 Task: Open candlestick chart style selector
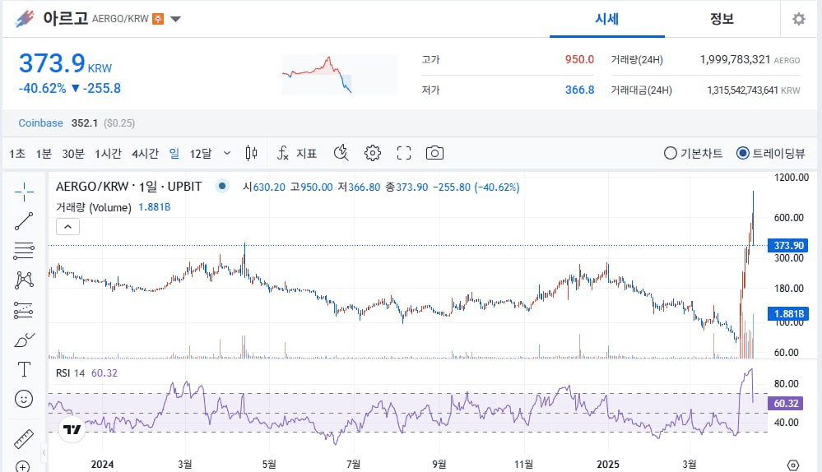tap(252, 153)
